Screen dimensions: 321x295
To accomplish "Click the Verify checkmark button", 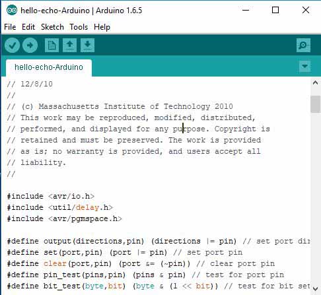I will click(x=12, y=45).
